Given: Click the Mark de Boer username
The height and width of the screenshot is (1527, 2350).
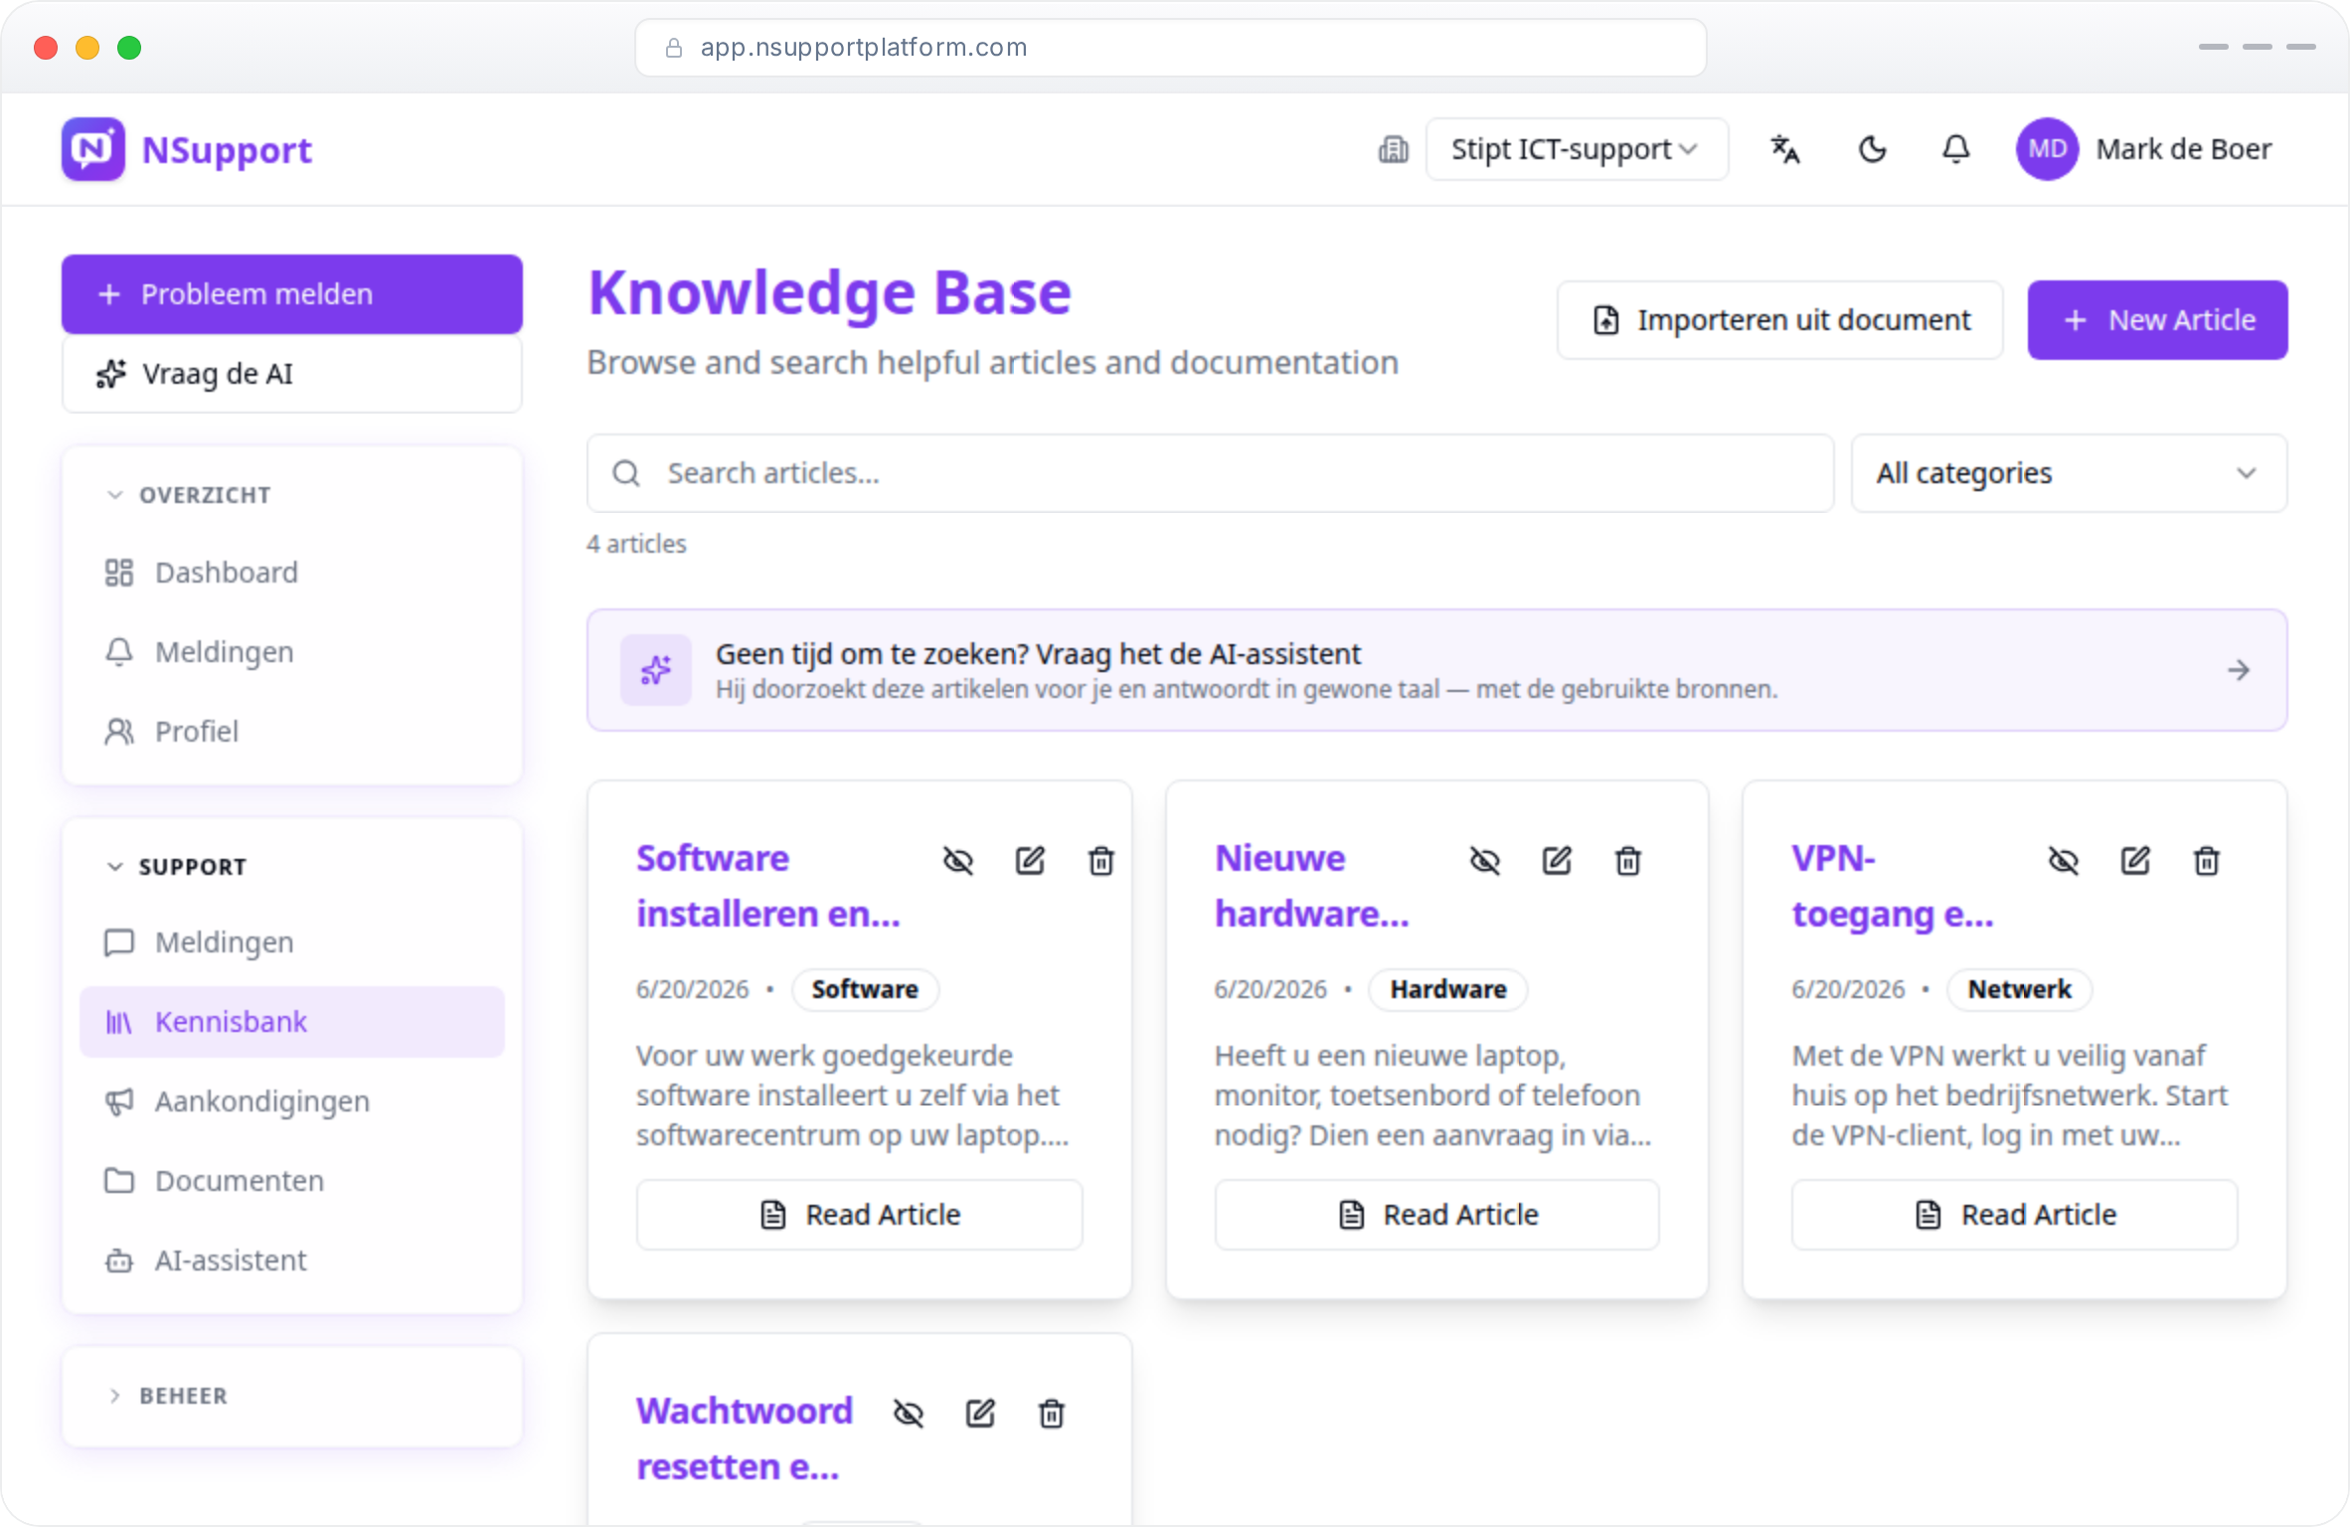Looking at the screenshot, I should [2184, 149].
